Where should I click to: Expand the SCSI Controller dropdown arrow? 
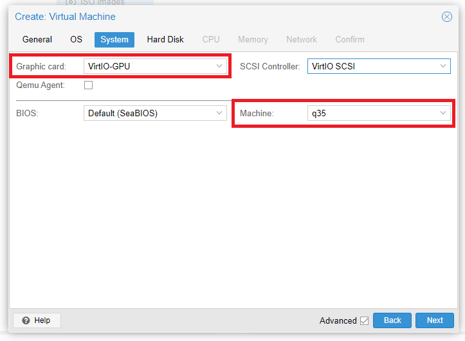pyautogui.click(x=442, y=66)
